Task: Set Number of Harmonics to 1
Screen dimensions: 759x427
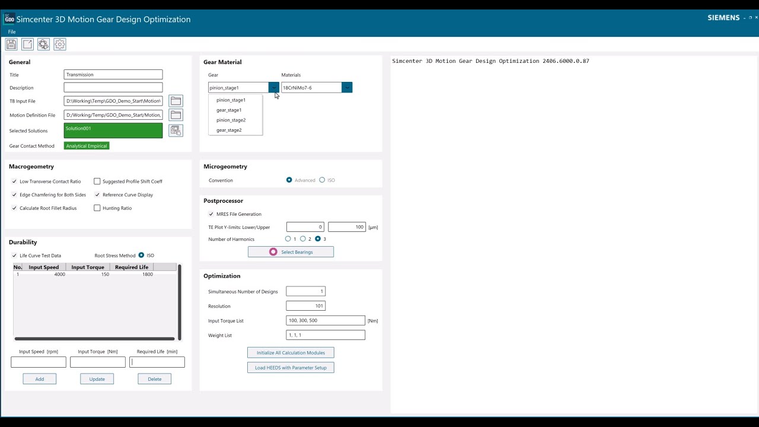Action: click(x=288, y=239)
